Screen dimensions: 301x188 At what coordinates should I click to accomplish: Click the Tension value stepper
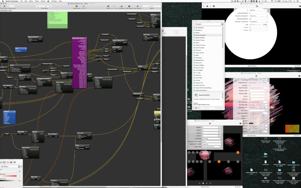[267, 30]
